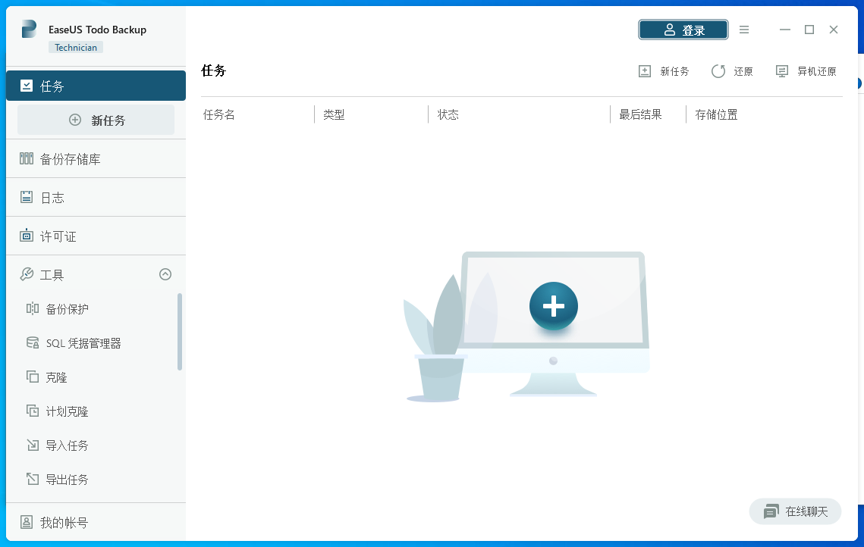The image size is (864, 547).
Task: Click 新任务 in the top toolbar
Action: coord(664,71)
